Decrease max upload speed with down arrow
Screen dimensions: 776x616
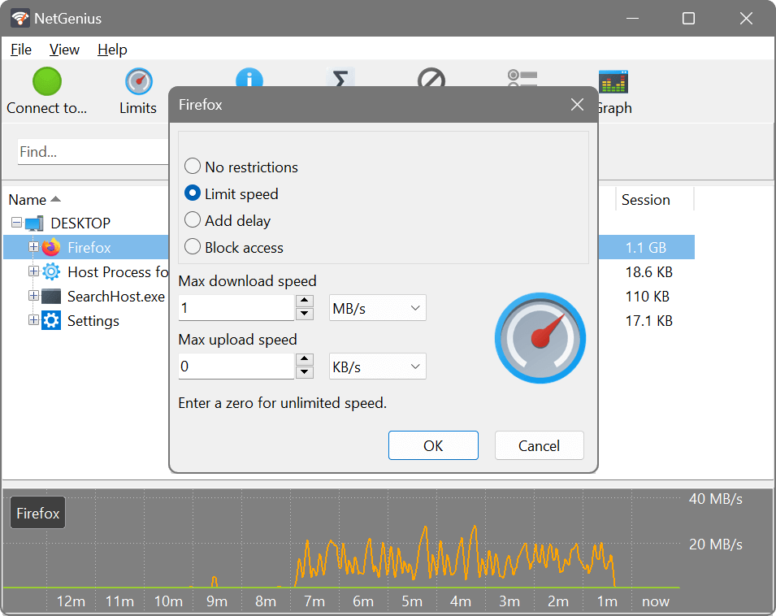pyautogui.click(x=305, y=372)
